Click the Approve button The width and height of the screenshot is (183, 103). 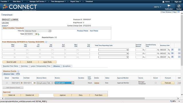[63, 95]
